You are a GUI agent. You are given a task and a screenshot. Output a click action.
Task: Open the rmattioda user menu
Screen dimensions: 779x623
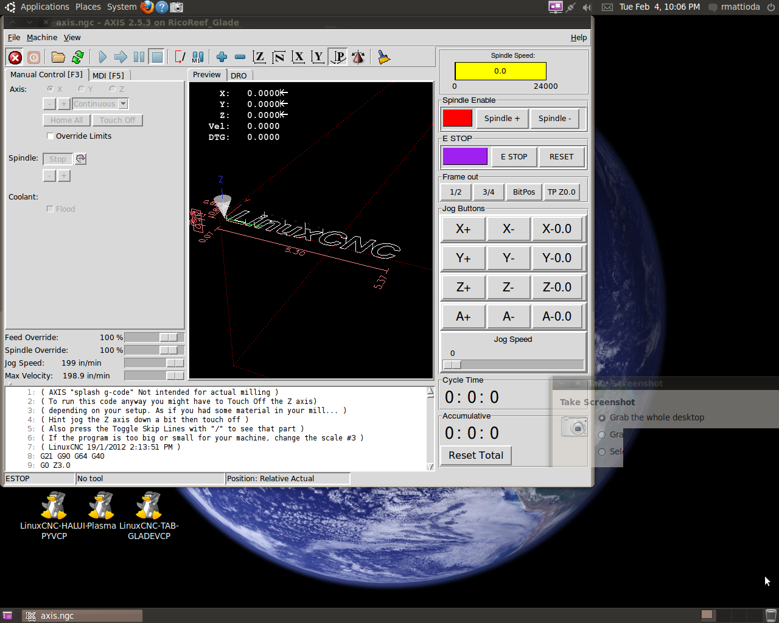tap(735, 7)
